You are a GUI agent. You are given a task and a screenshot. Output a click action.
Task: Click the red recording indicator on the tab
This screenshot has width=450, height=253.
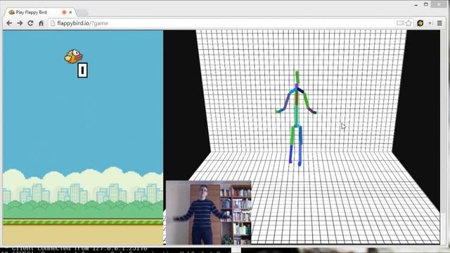pos(64,13)
